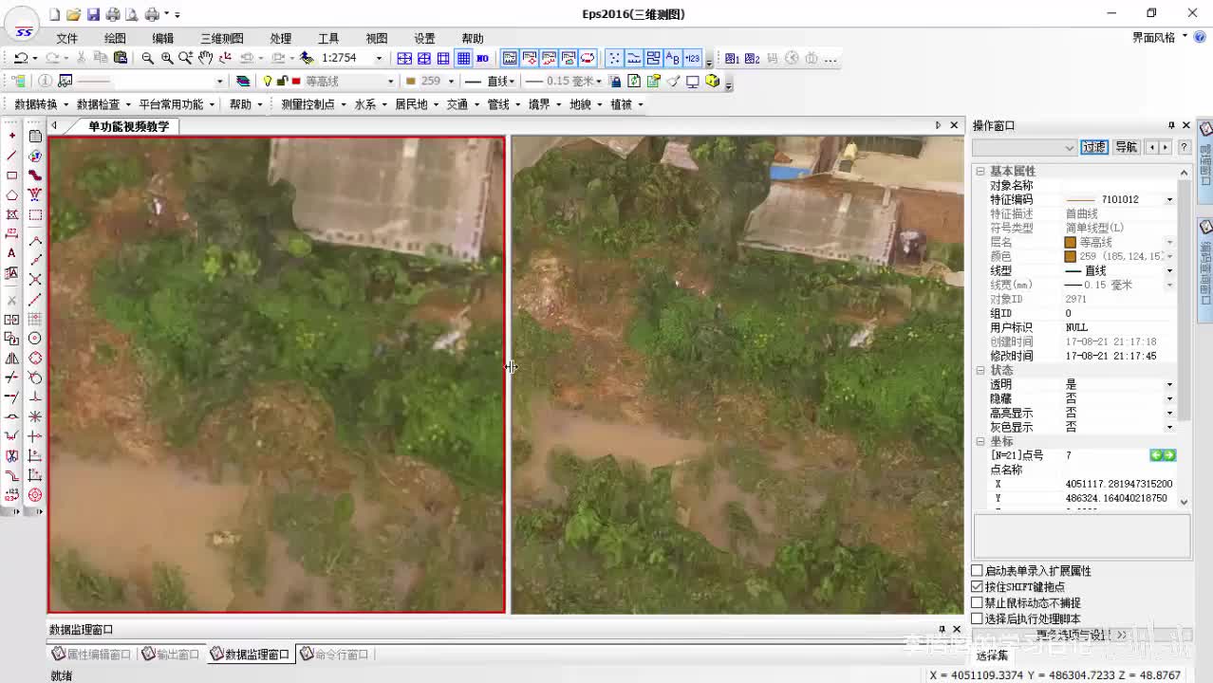Viewport: 1213px width, 683px height.
Task: Click the 颜色 swatch in properties panel
Action: 1071,257
